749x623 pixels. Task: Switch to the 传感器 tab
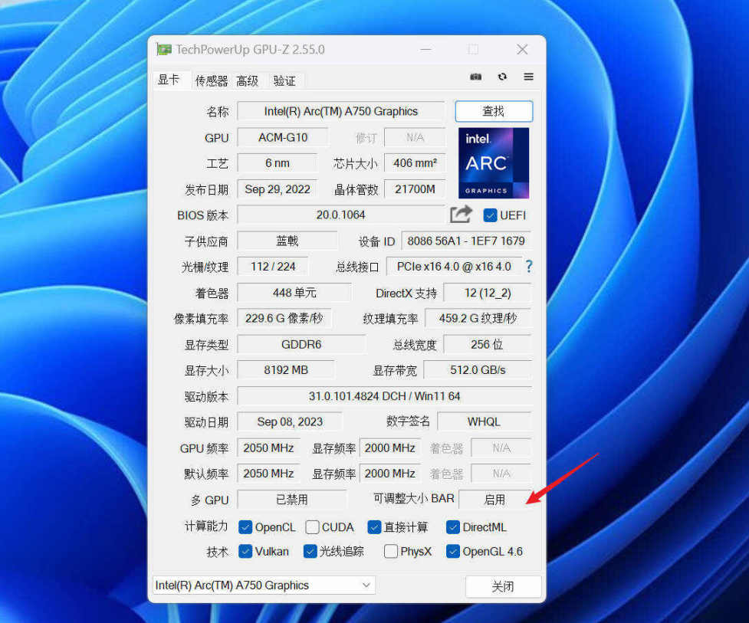(212, 80)
